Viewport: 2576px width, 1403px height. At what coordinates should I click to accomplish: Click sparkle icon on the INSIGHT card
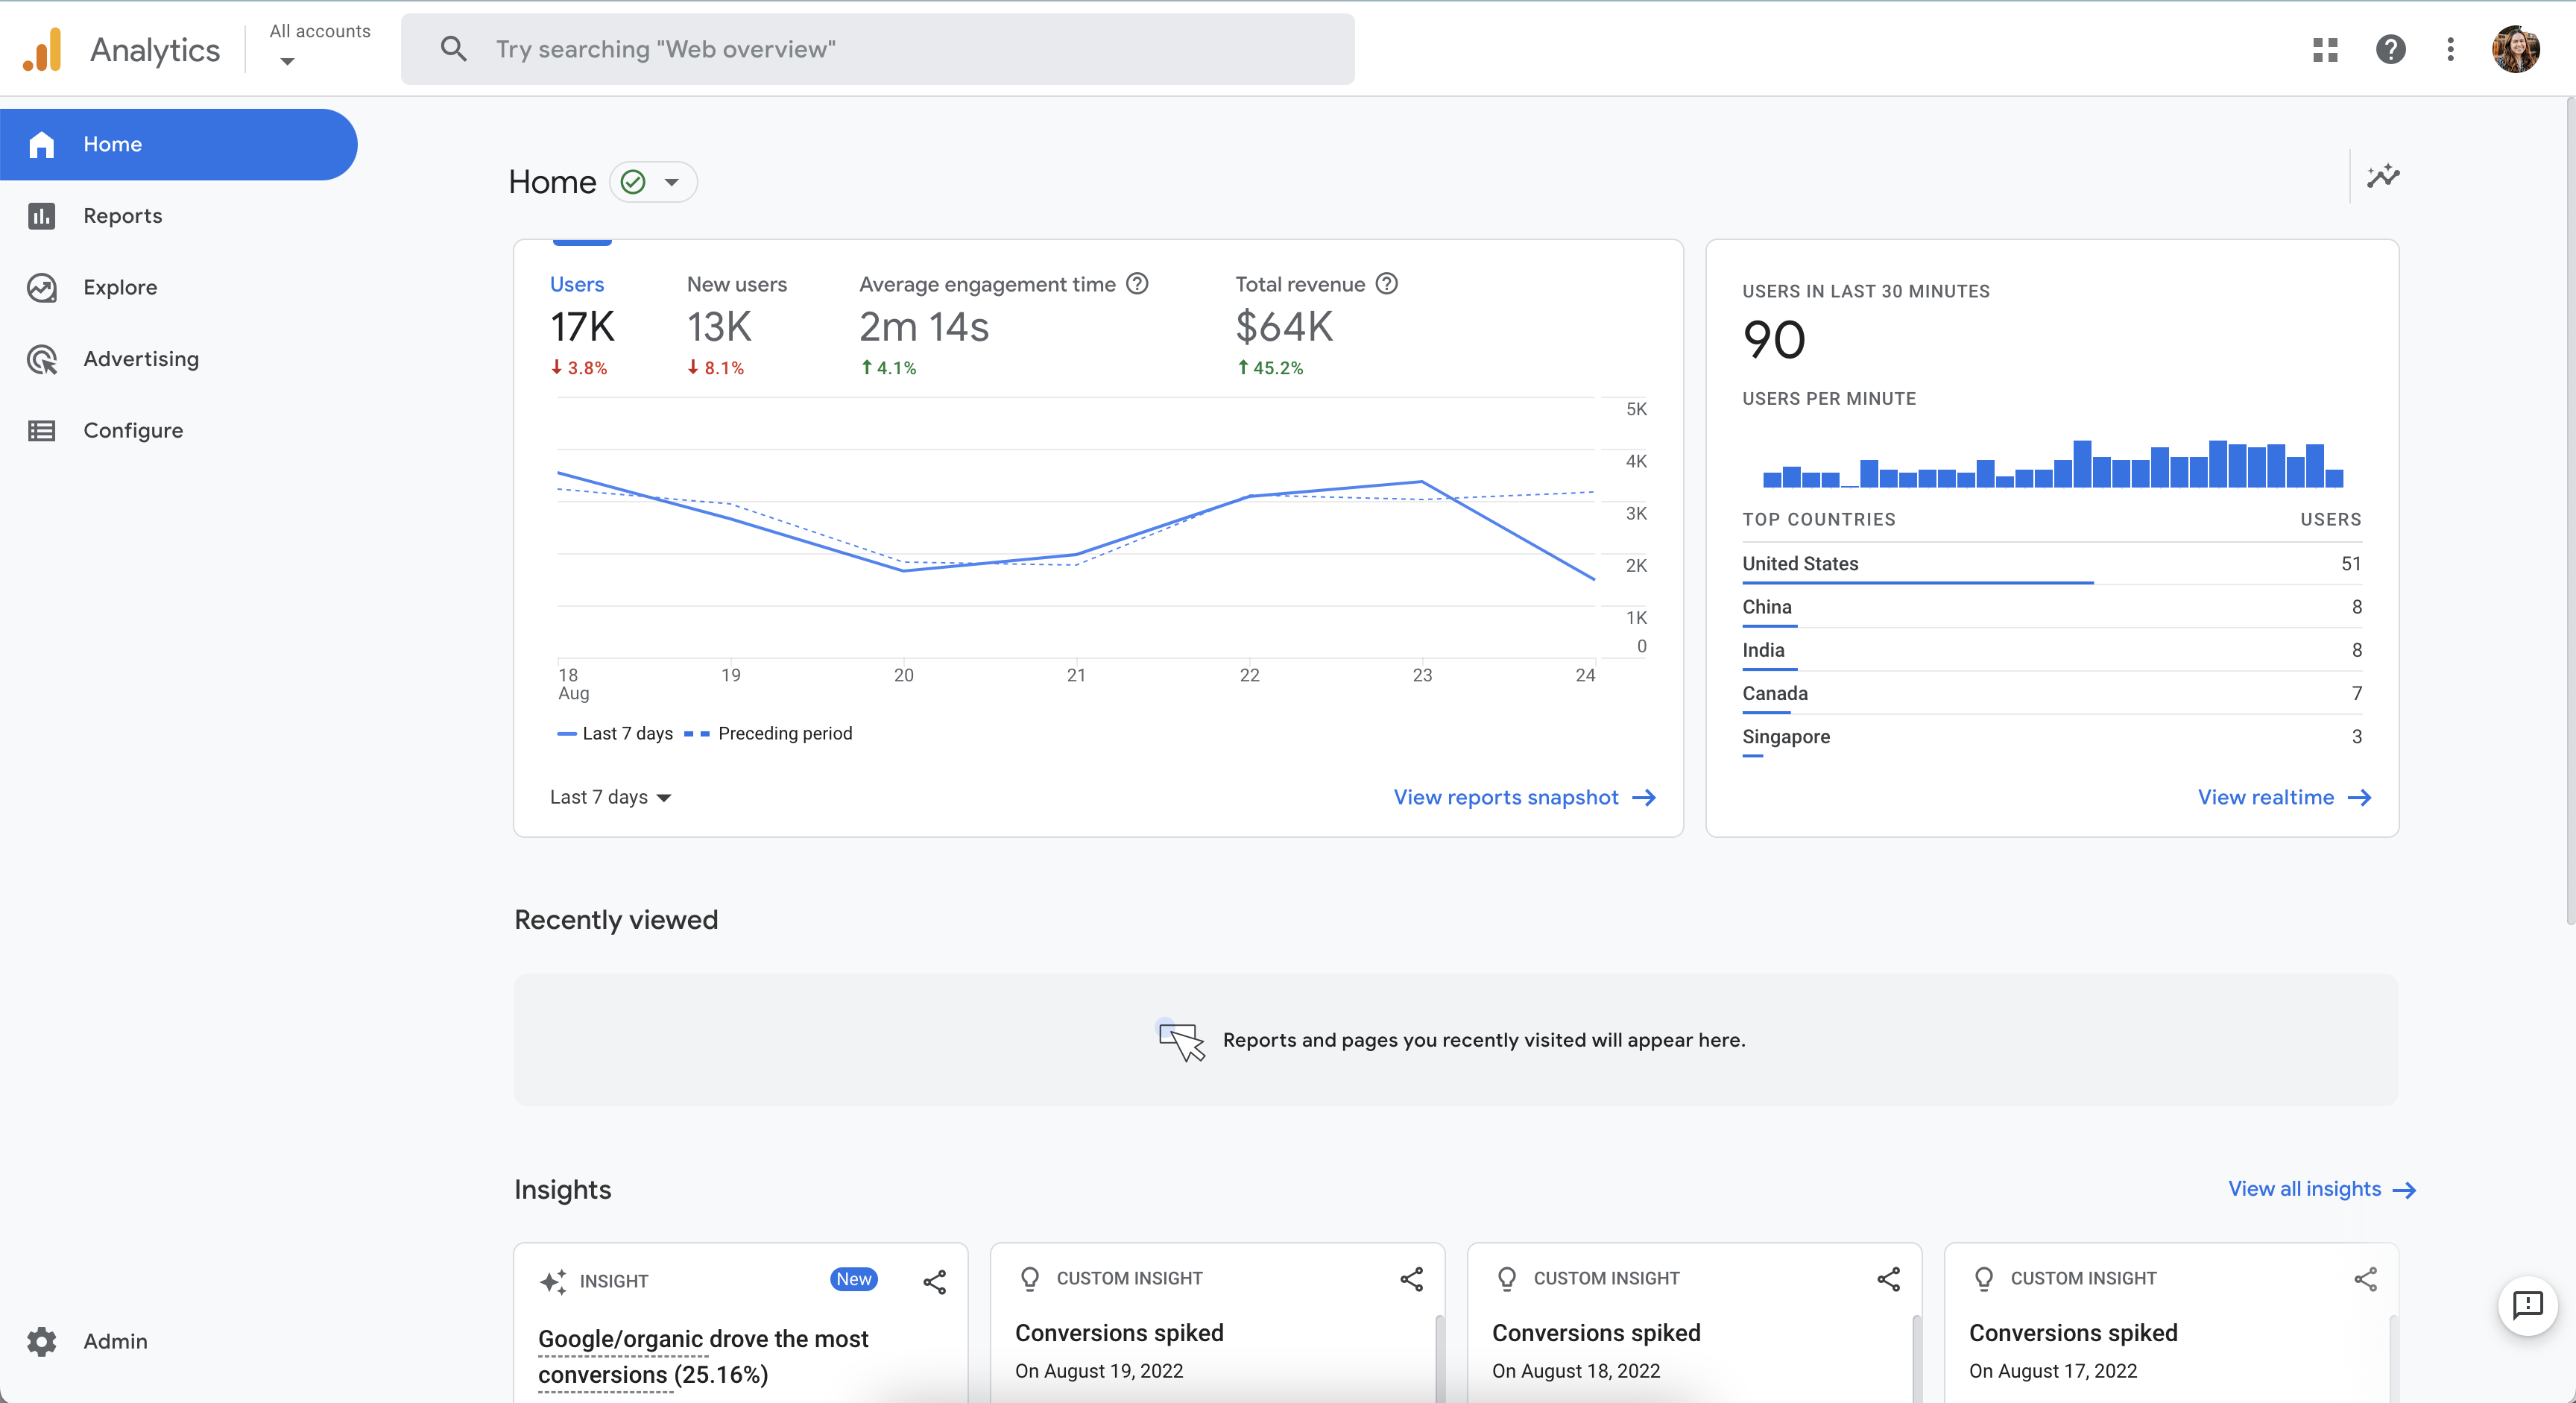pyautogui.click(x=553, y=1281)
